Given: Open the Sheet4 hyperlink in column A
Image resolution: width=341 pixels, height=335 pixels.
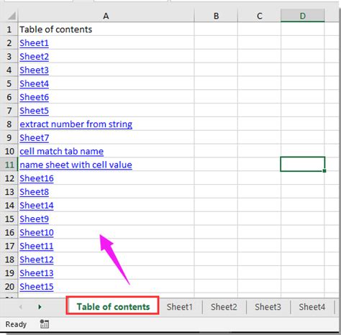Looking at the screenshot, I should click(34, 83).
